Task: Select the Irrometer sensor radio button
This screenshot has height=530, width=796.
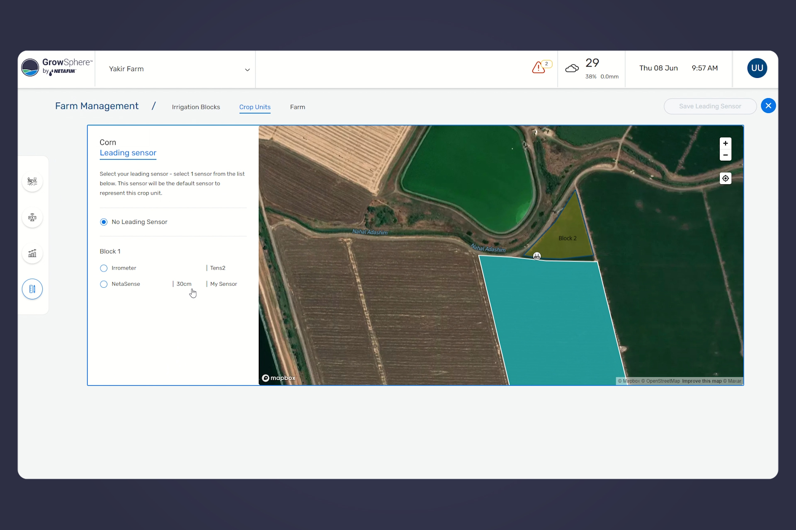Action: click(x=104, y=268)
